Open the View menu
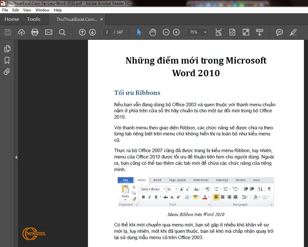The image size is (308, 247). [27, 10]
